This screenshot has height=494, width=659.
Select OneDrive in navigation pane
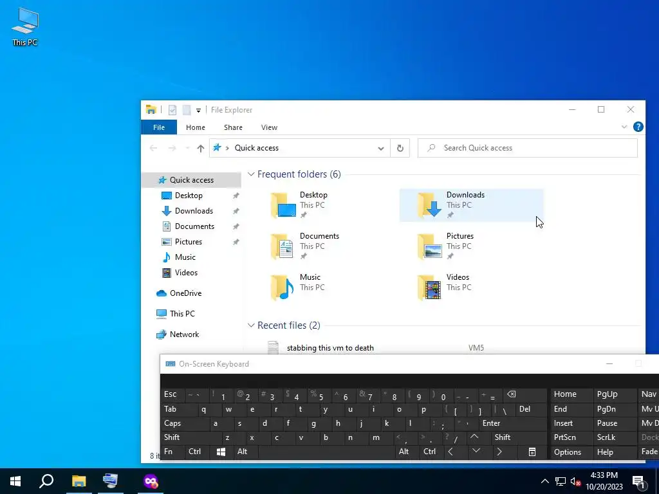pos(185,293)
